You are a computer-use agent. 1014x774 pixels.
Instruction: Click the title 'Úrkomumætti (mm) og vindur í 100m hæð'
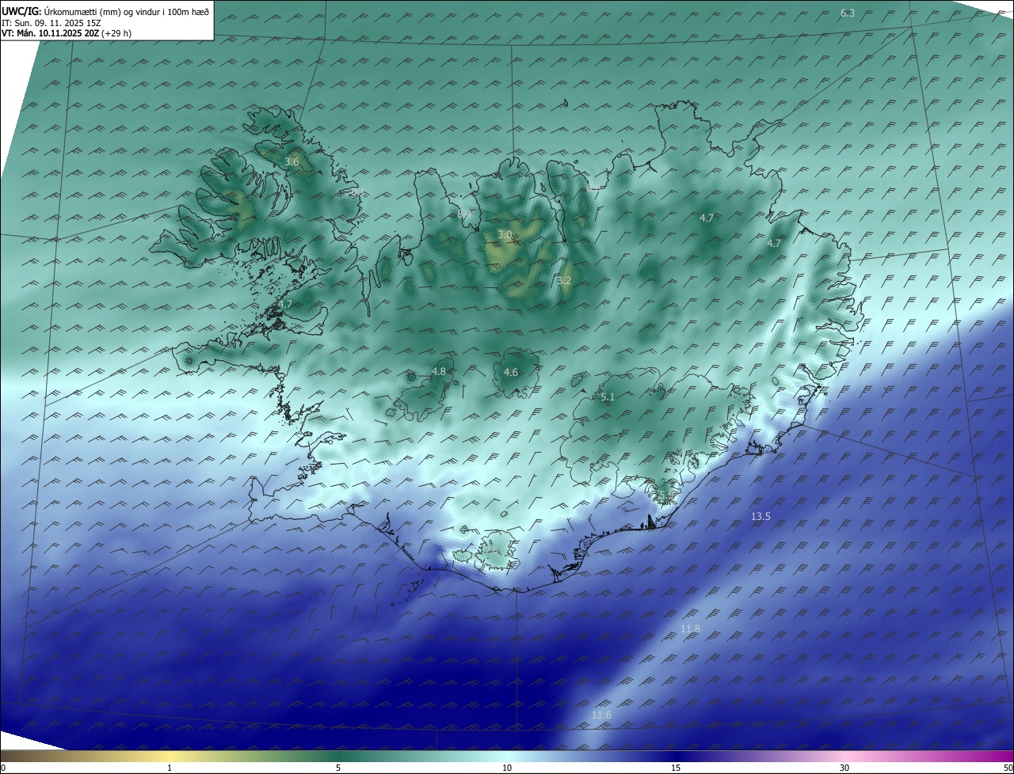(127, 12)
